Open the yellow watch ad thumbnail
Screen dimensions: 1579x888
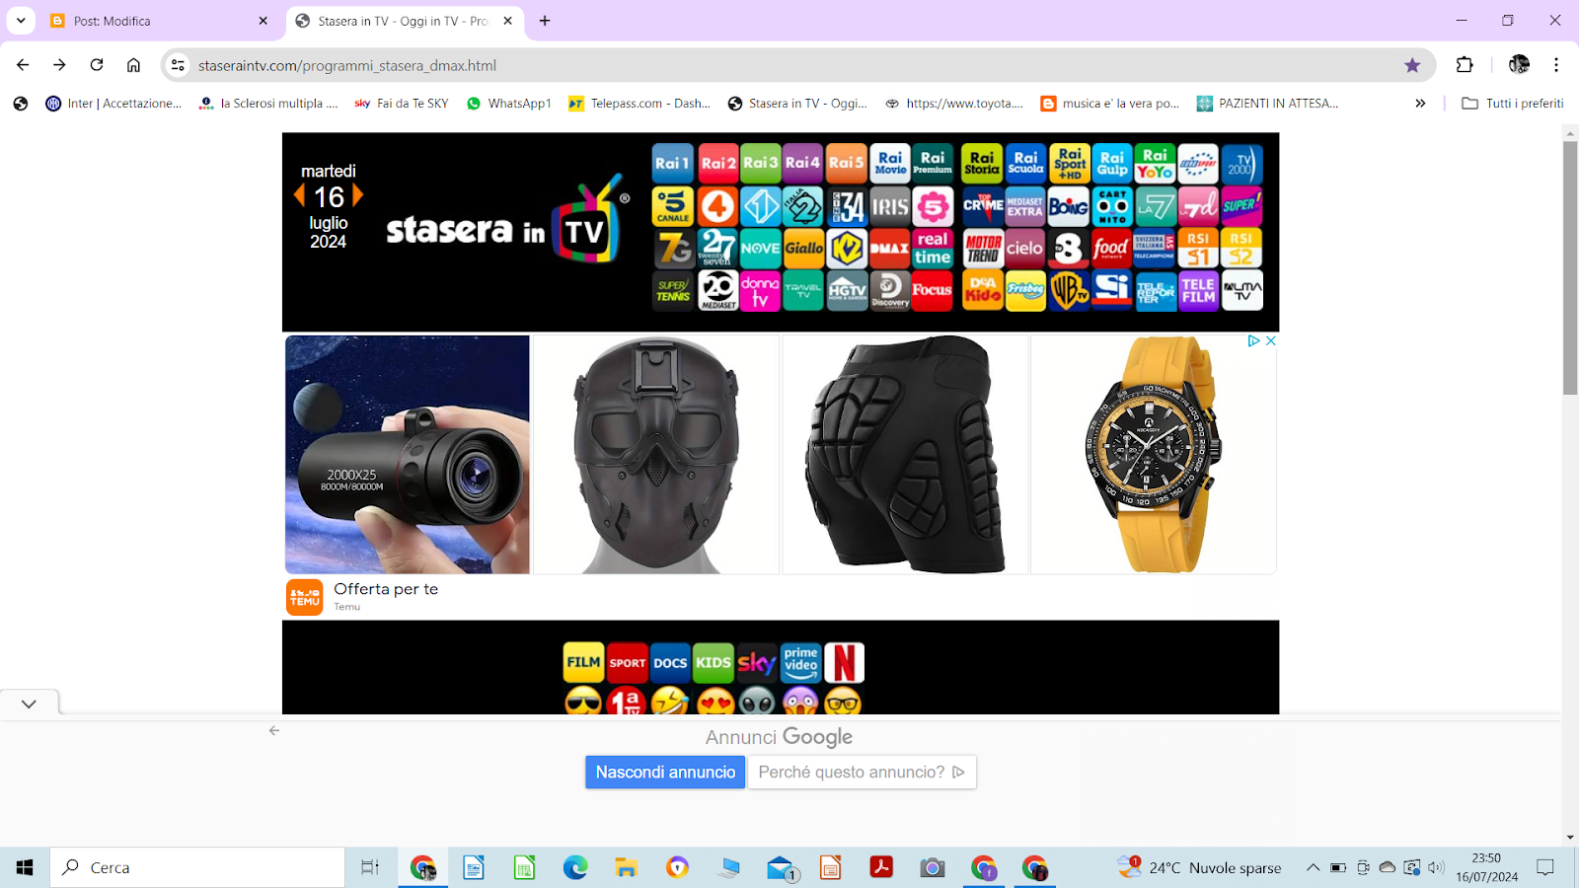pyautogui.click(x=1154, y=455)
